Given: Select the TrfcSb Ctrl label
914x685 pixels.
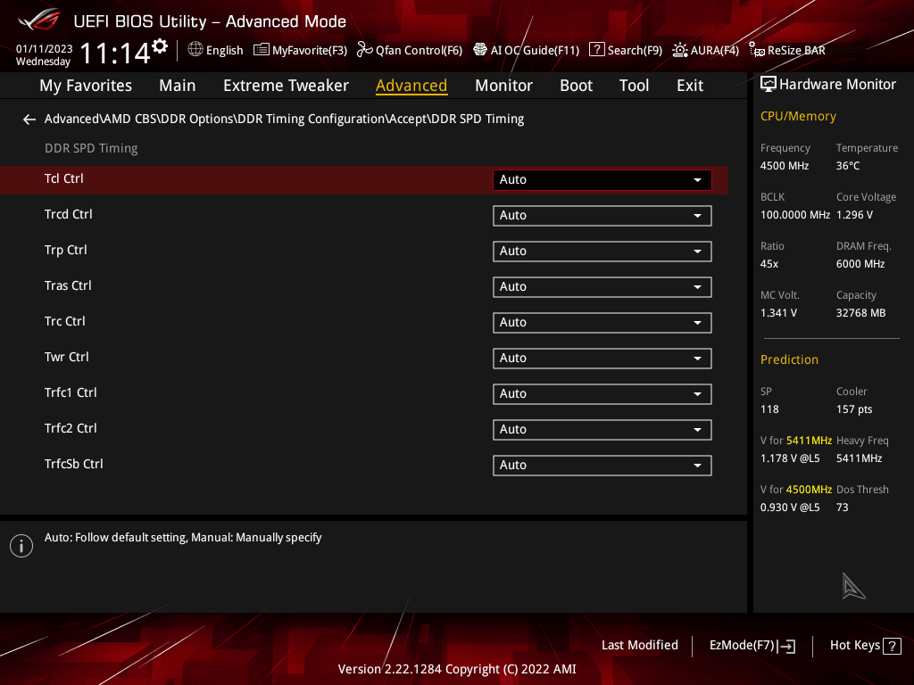Looking at the screenshot, I should pos(73,464).
